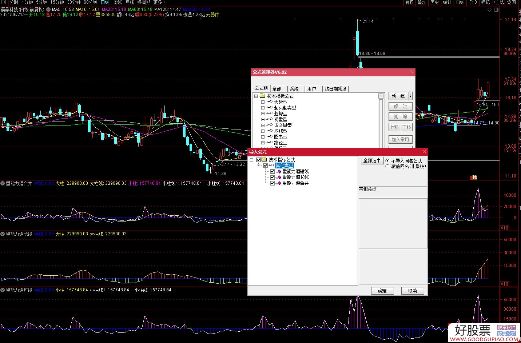Select 路径型 row in formula tree

(281, 143)
